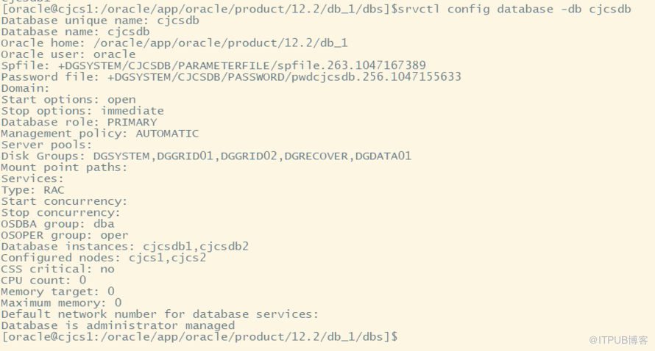The height and width of the screenshot is (351, 655).
Task: Click the Database is administrator managed line
Action: click(x=118, y=325)
